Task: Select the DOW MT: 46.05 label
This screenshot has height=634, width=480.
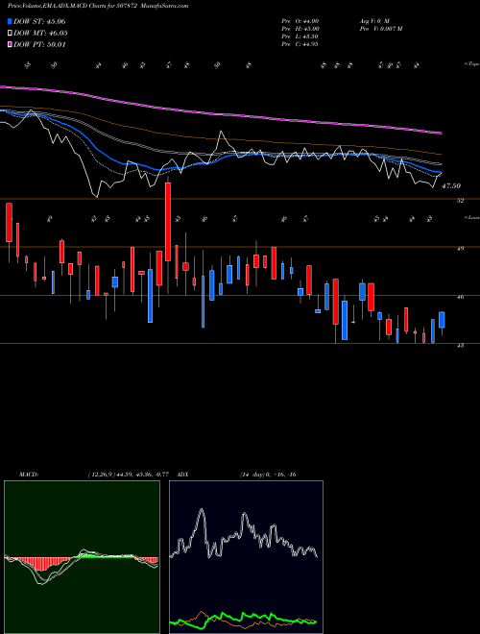Action: tap(40, 34)
